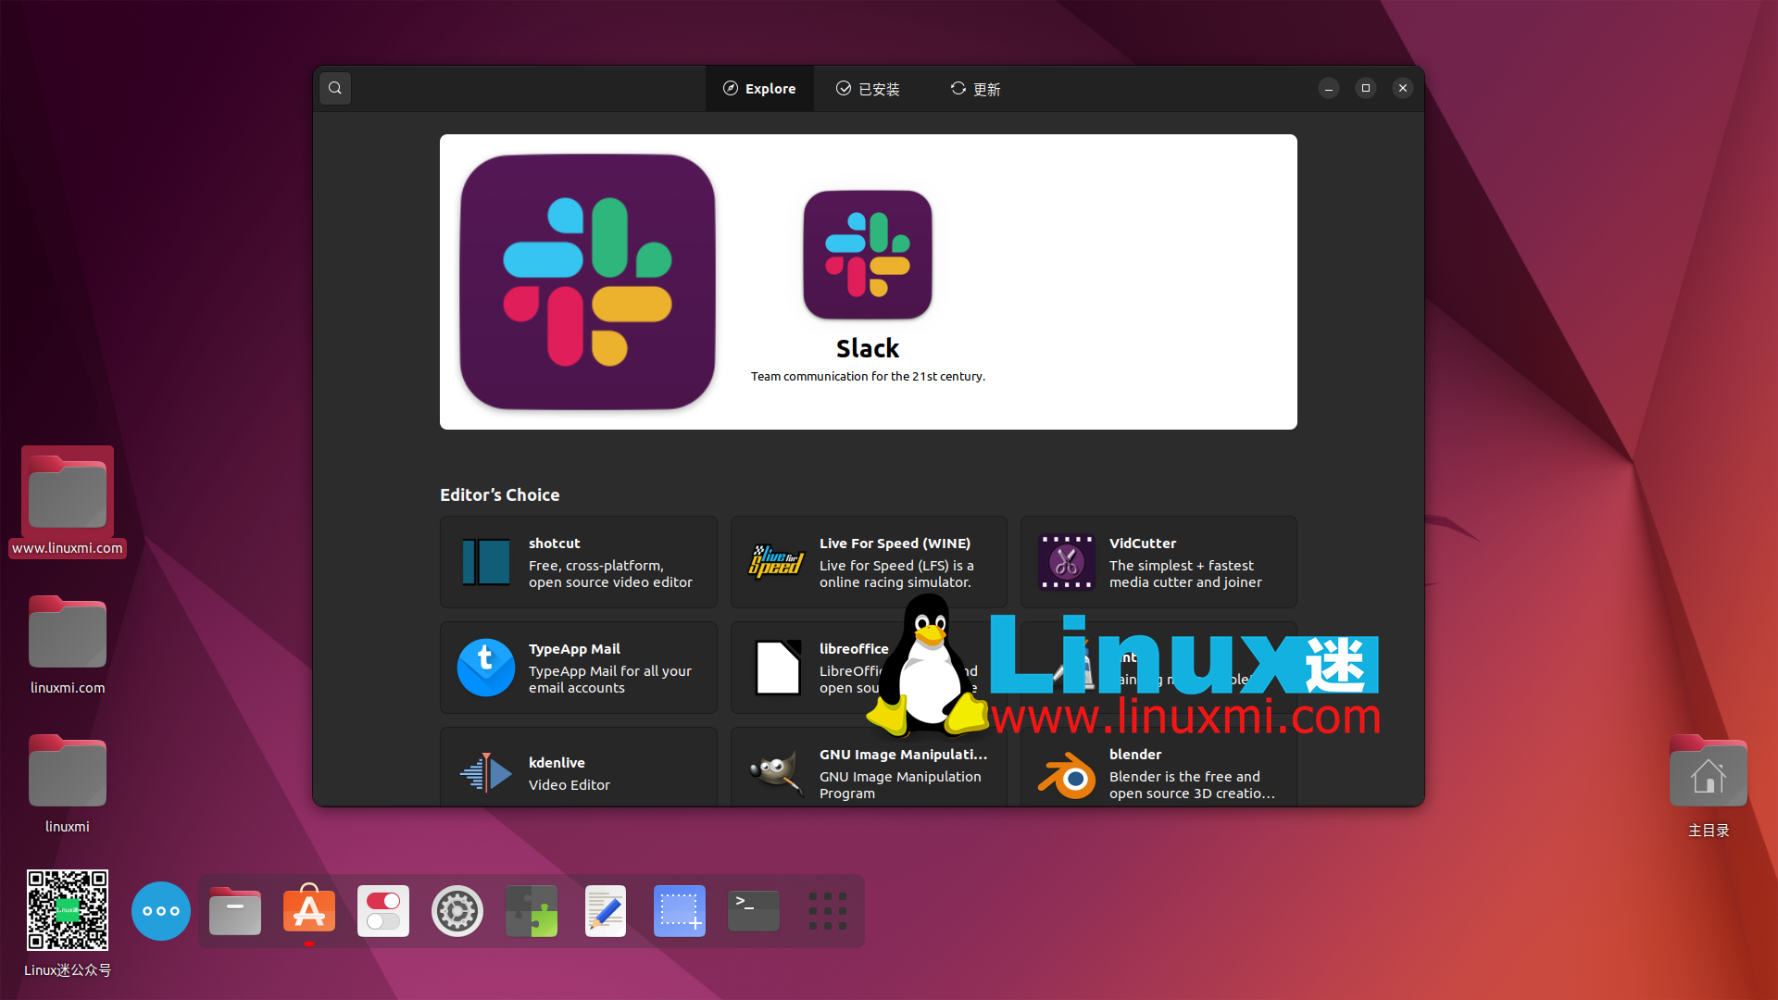Open the Slack title in featured banner
1778x1000 pixels.
(868, 348)
